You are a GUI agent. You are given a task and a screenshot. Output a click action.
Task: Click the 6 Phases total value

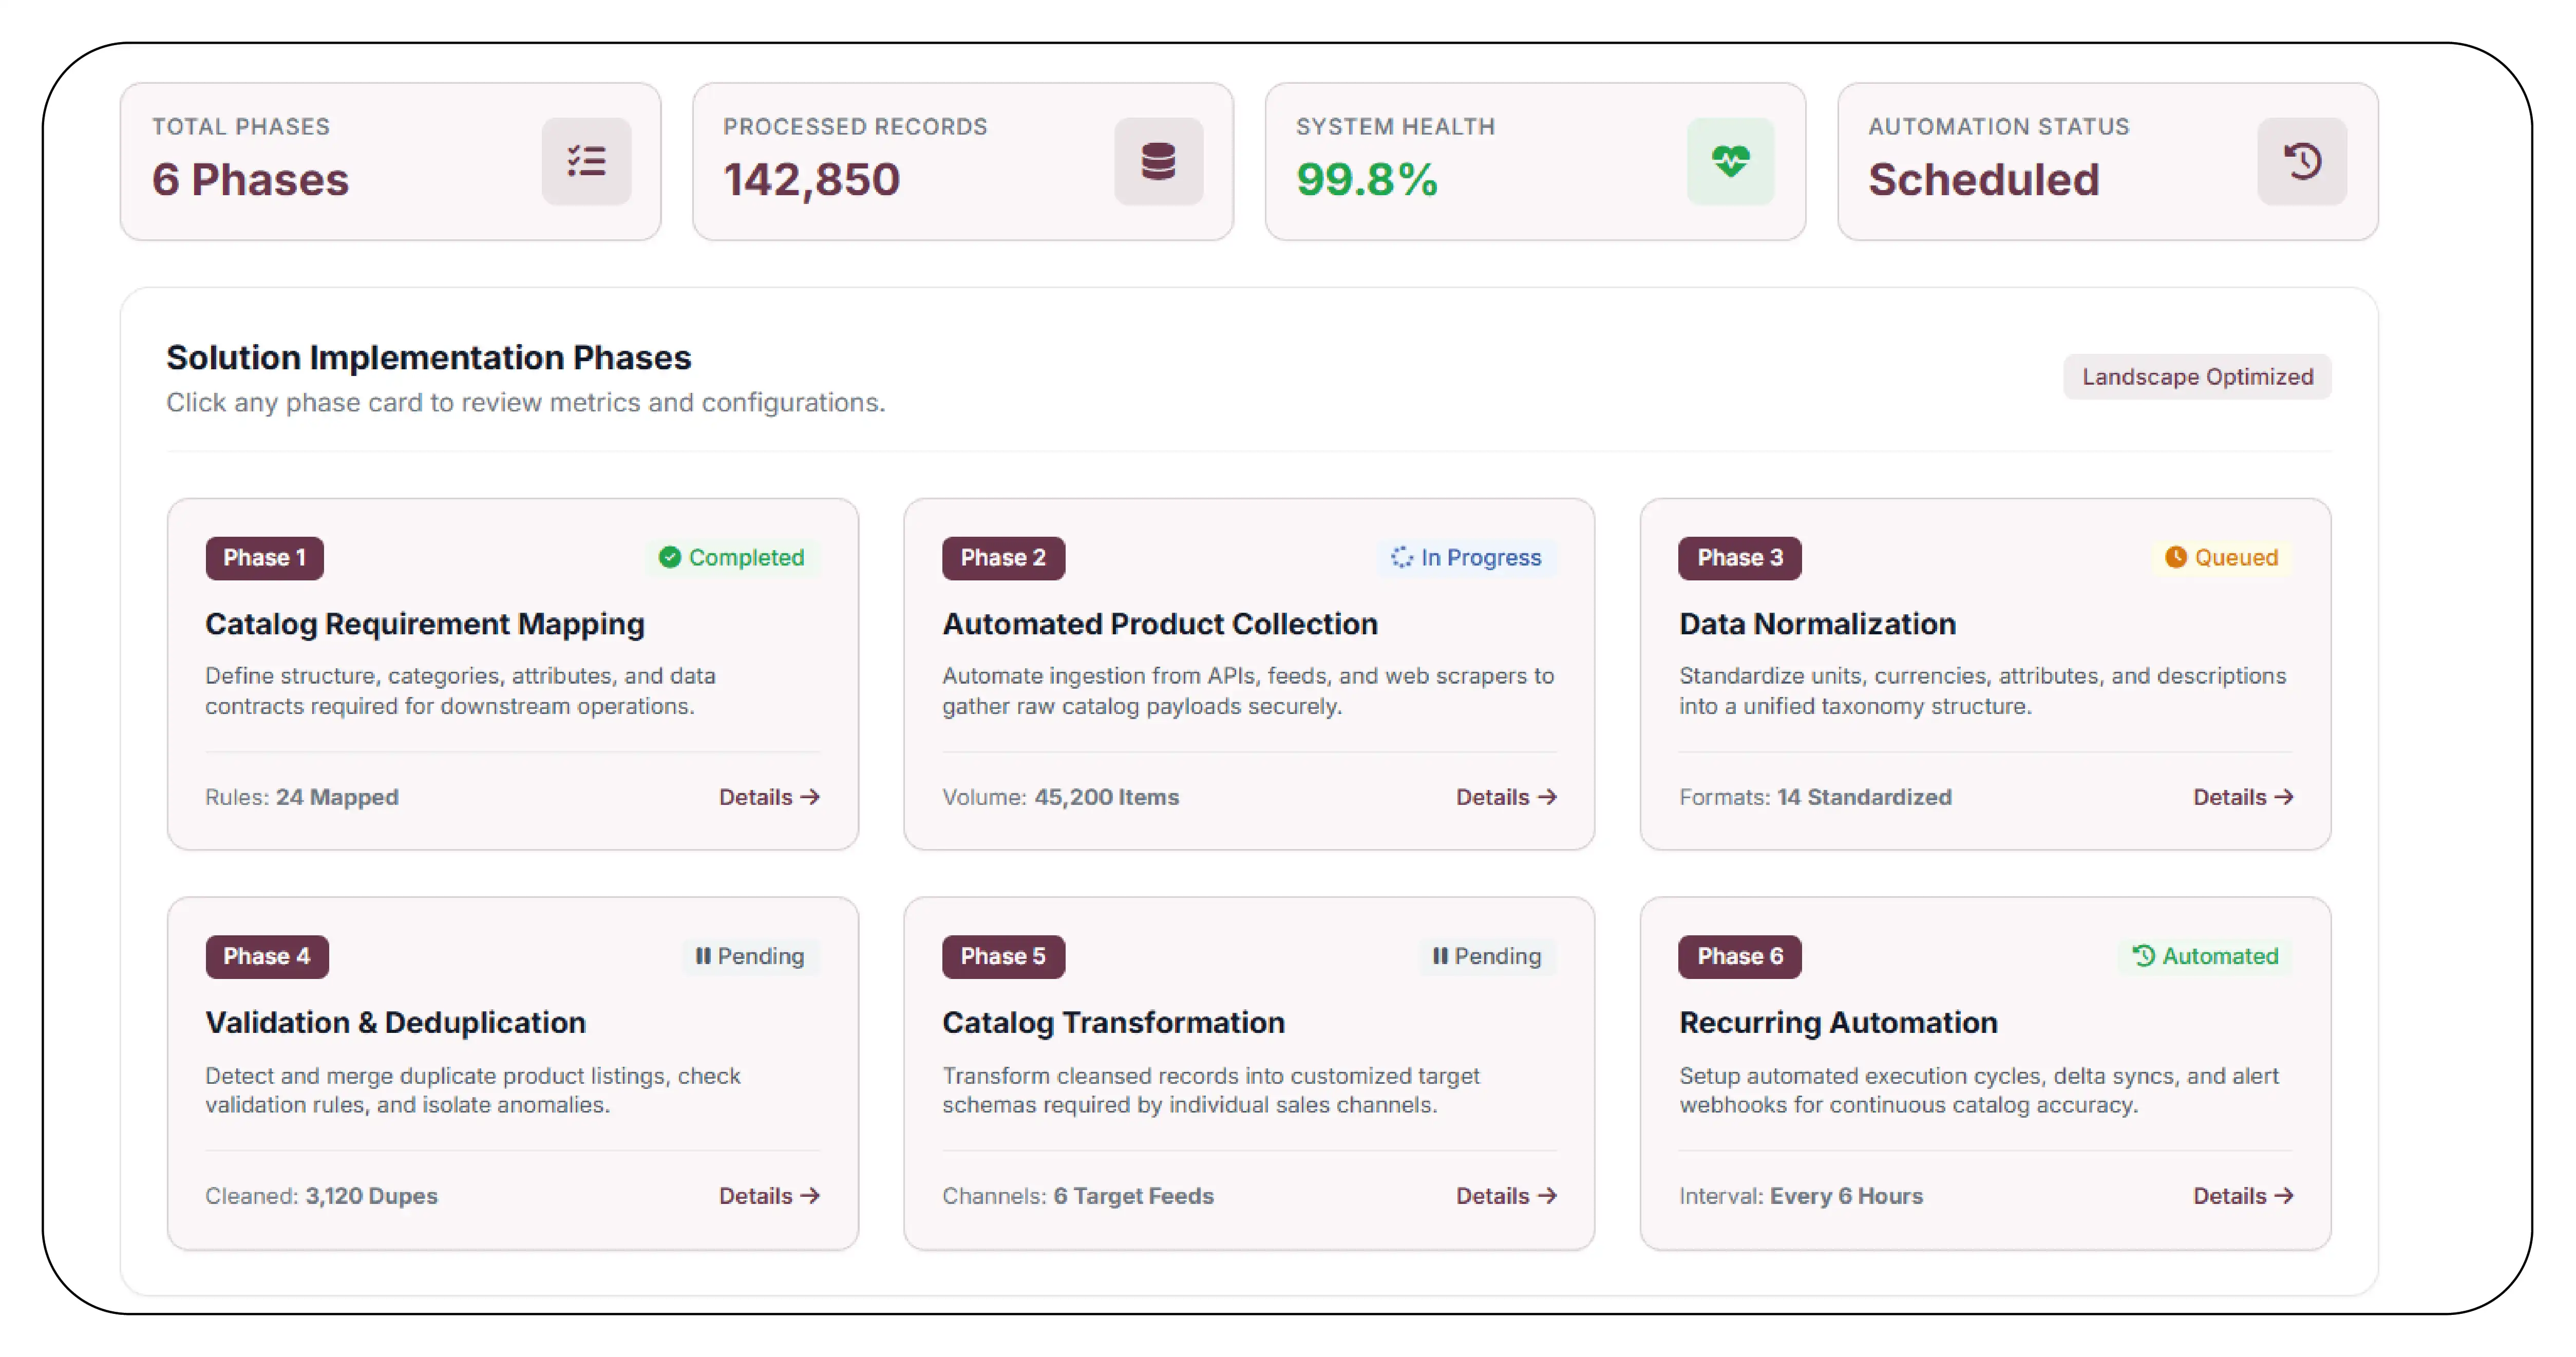pyautogui.click(x=250, y=180)
